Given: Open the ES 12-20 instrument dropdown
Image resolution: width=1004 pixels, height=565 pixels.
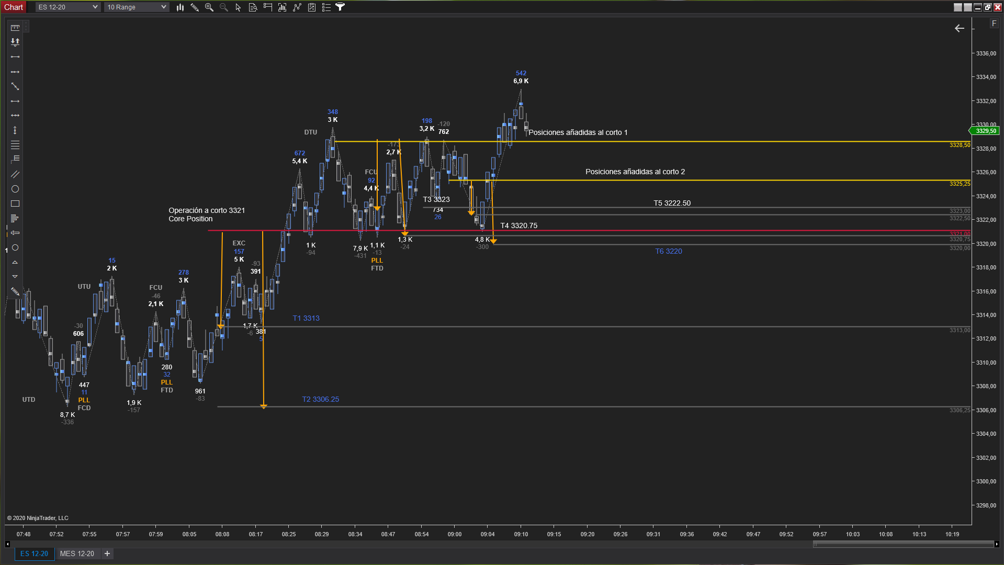Looking at the screenshot, I should [x=67, y=7].
